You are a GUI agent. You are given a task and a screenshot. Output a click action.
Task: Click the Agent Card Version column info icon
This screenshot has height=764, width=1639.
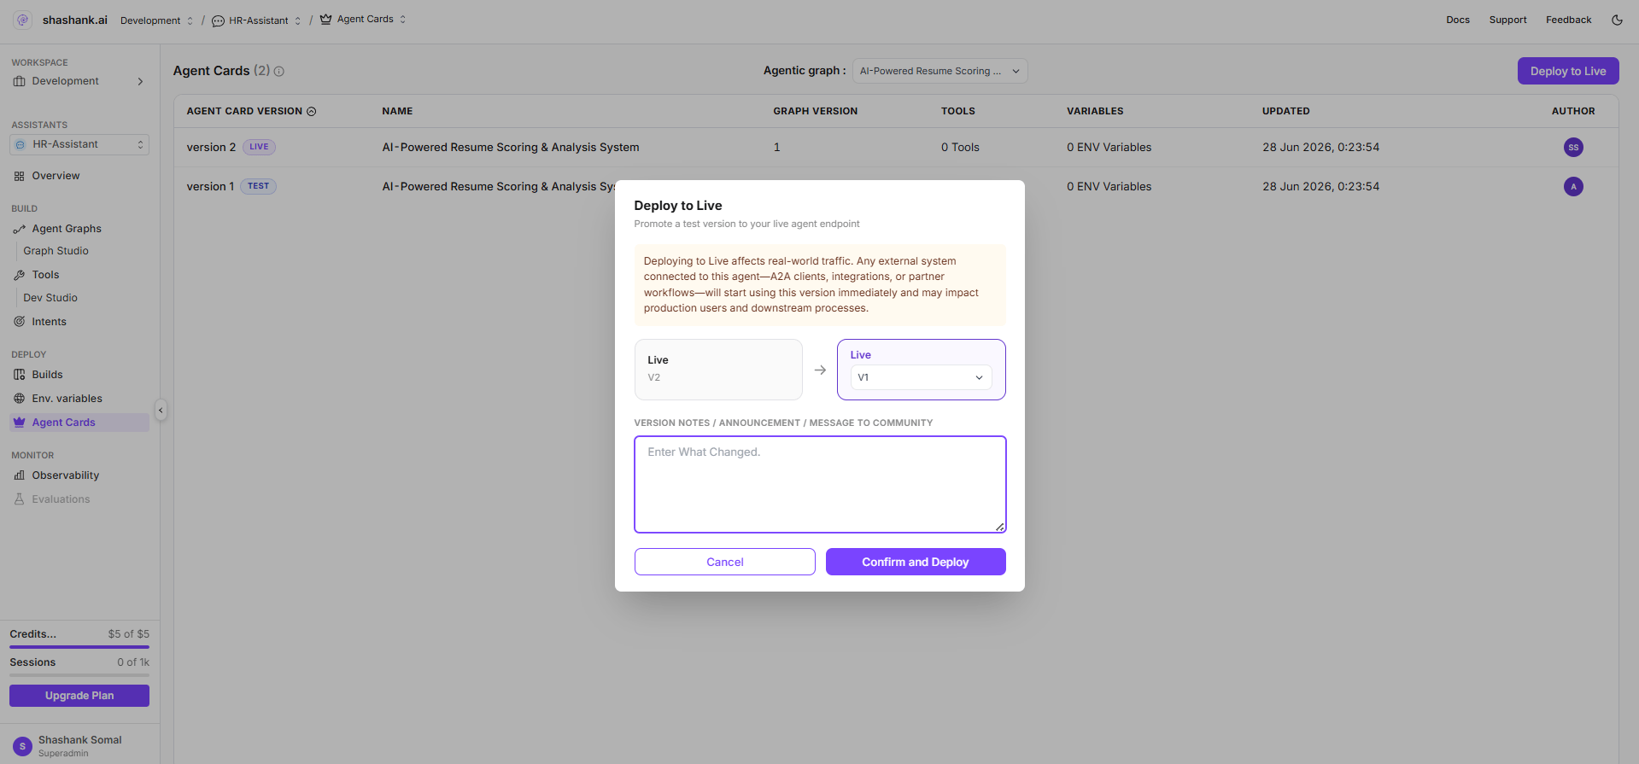click(312, 112)
